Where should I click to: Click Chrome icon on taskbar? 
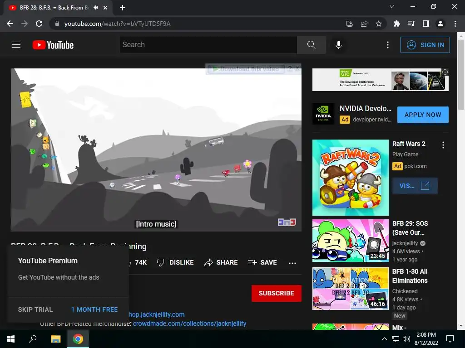[x=78, y=339]
